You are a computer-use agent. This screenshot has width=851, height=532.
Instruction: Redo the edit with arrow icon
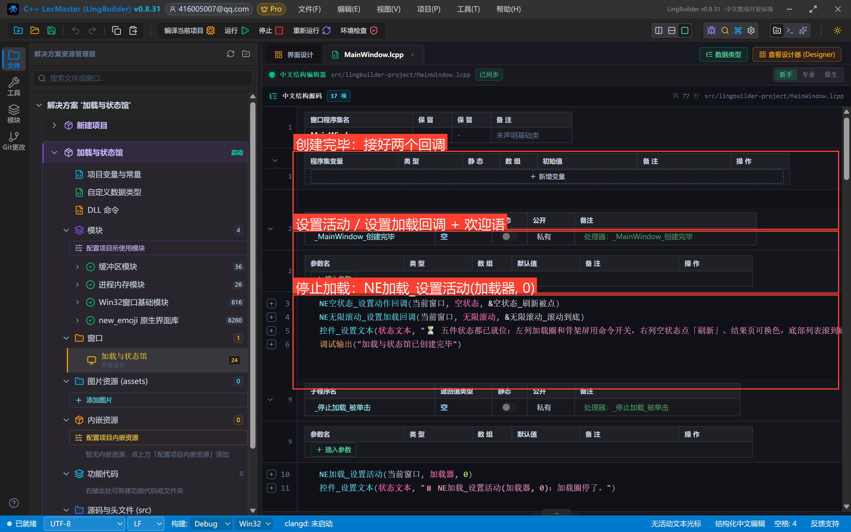92,30
